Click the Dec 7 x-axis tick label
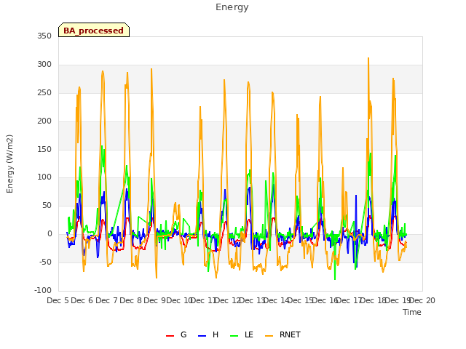 [x=106, y=300]
